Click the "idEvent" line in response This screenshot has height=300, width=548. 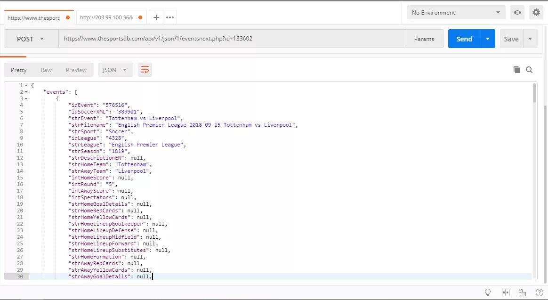(x=99, y=105)
